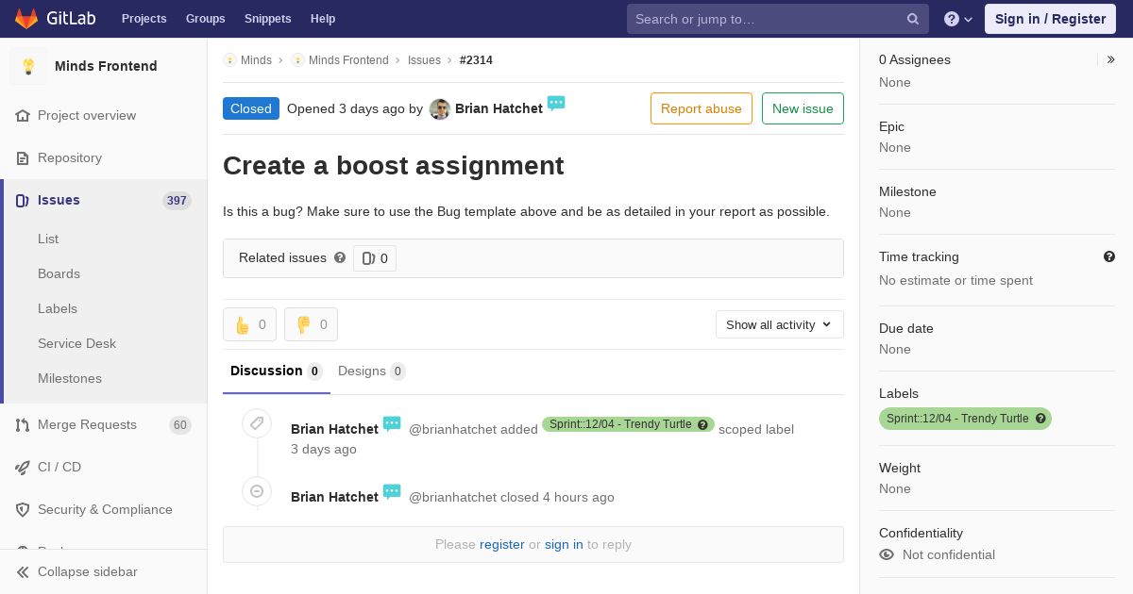Click the Report abuse button
This screenshot has width=1133, height=594.
702,108
